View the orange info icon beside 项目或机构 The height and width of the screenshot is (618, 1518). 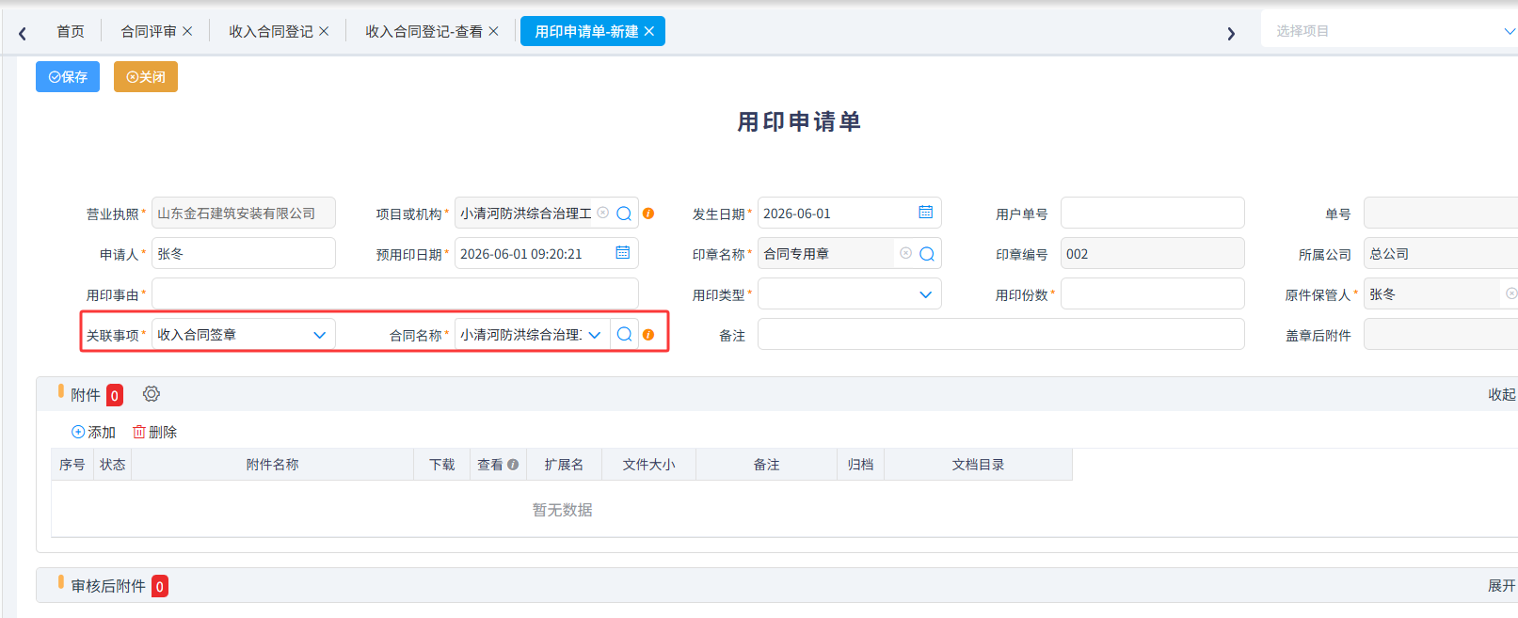point(648,214)
